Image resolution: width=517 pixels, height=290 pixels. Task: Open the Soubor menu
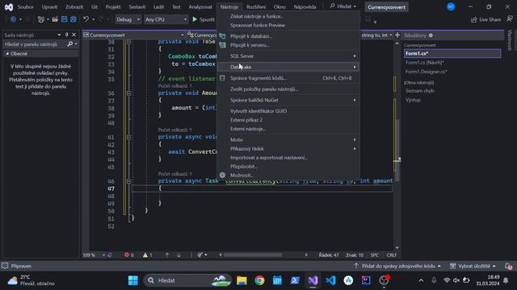coord(25,7)
